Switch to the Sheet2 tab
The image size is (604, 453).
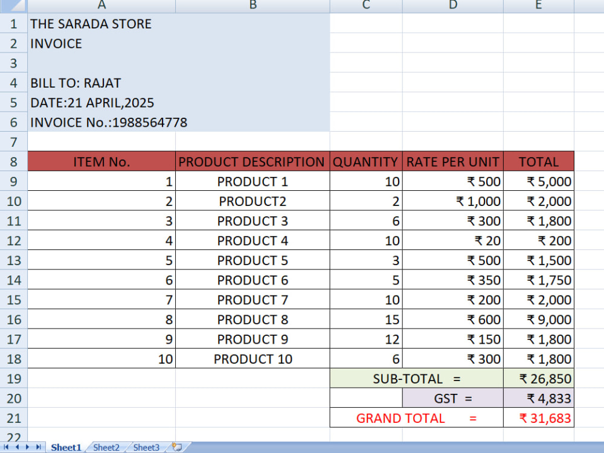106,447
